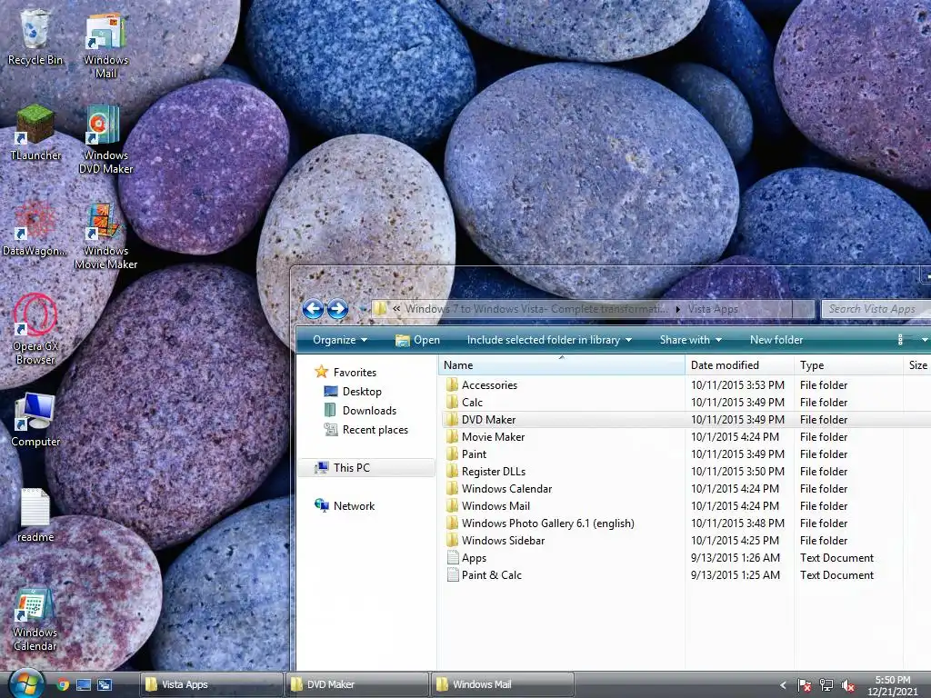The image size is (931, 698).
Task: Click the taskbar clock showing 5:50 PM
Action: (x=893, y=685)
